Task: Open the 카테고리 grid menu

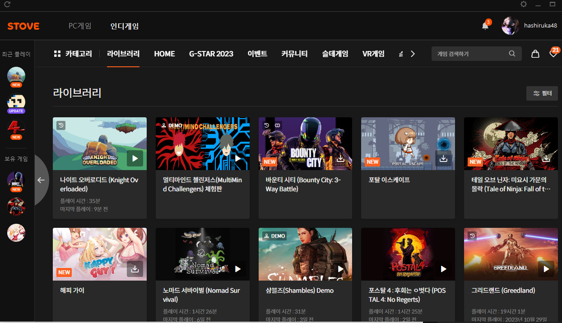Action: click(73, 54)
